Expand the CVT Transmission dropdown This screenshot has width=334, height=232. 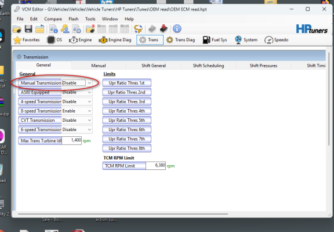coord(89,120)
